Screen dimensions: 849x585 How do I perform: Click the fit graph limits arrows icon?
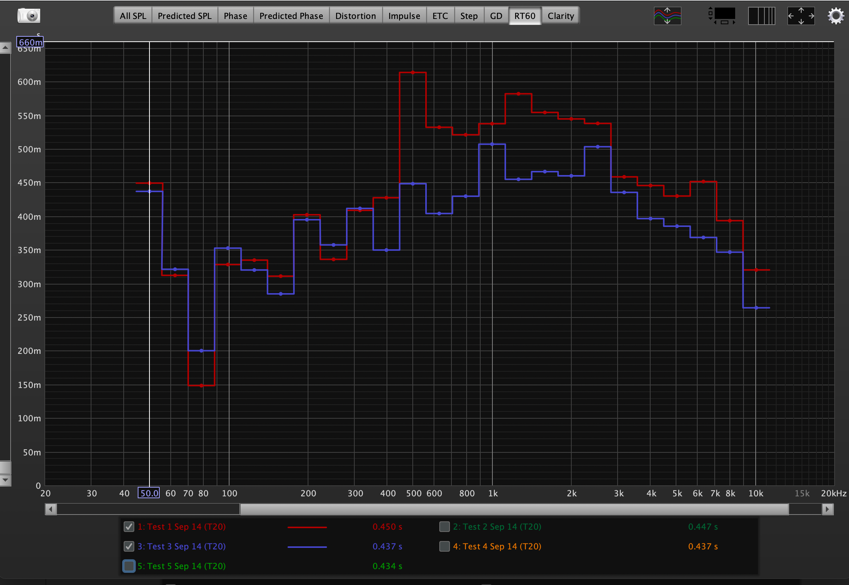click(x=801, y=16)
